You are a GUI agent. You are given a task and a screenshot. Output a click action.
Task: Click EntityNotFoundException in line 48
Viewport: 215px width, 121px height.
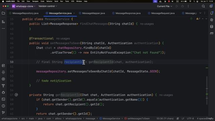[111, 52]
